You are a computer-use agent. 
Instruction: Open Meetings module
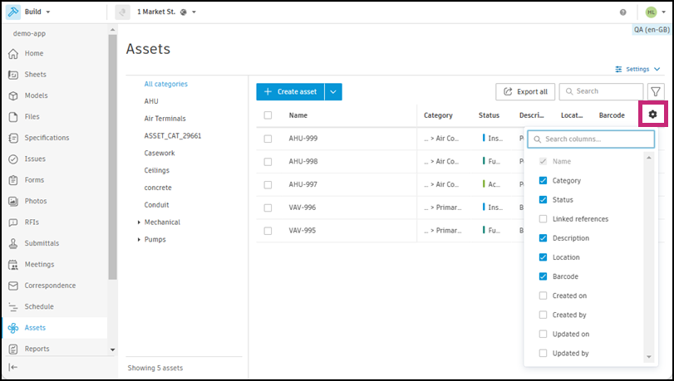pyautogui.click(x=39, y=264)
